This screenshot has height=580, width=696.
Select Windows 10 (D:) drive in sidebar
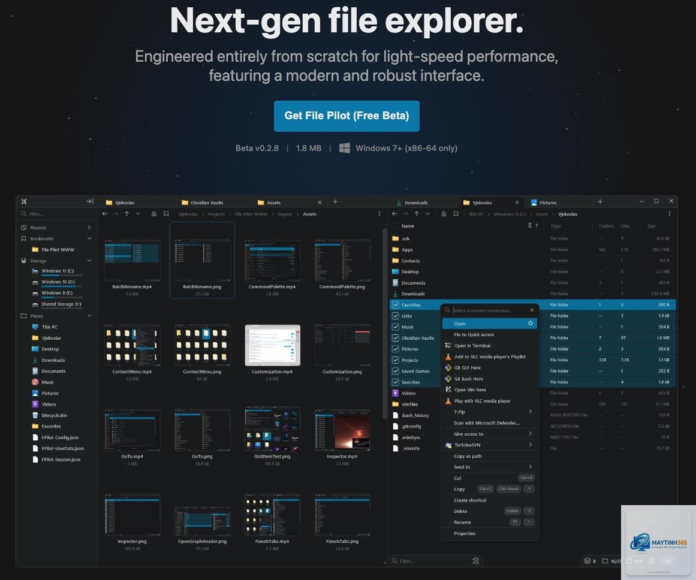[x=58, y=282]
